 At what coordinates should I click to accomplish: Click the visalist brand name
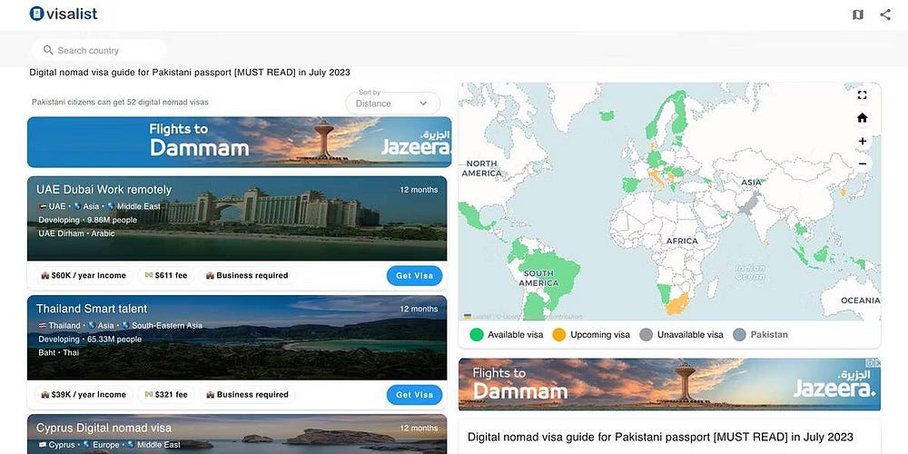(73, 14)
